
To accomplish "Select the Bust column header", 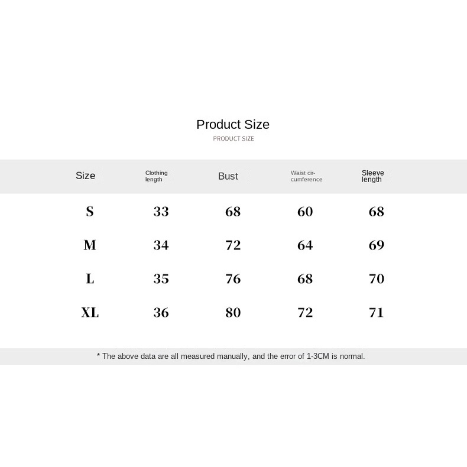I will [228, 176].
